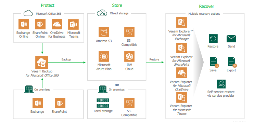The height and width of the screenshot is (123, 254).
Task: Click the Amazon S3 label
Action: (x=104, y=41)
